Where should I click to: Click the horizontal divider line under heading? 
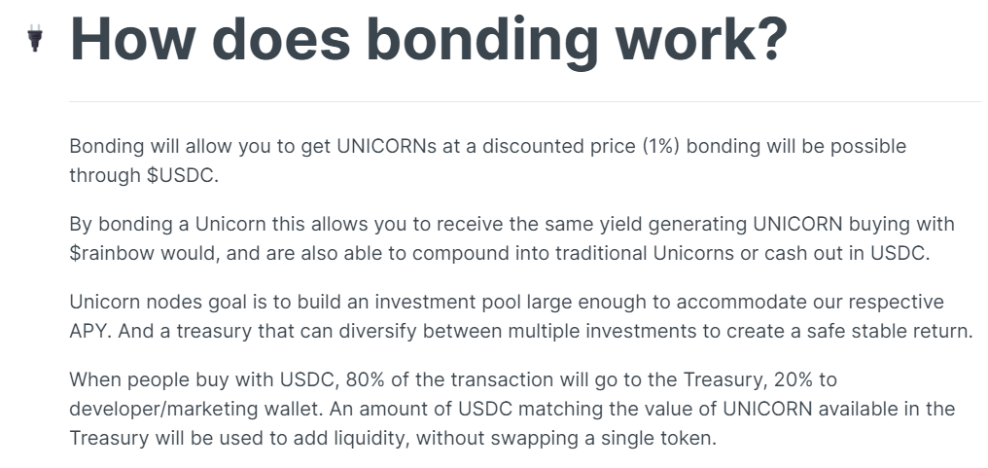coord(525,101)
